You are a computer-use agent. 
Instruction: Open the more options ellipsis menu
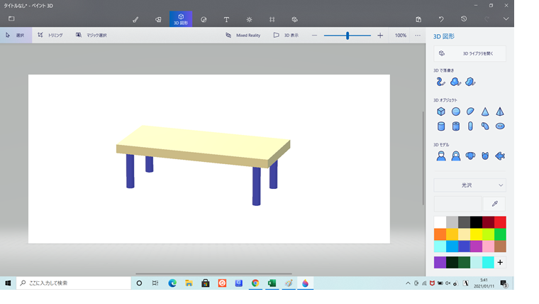point(418,35)
